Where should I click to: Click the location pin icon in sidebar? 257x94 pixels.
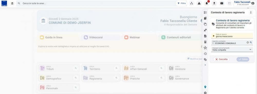pyautogui.click(x=205, y=87)
